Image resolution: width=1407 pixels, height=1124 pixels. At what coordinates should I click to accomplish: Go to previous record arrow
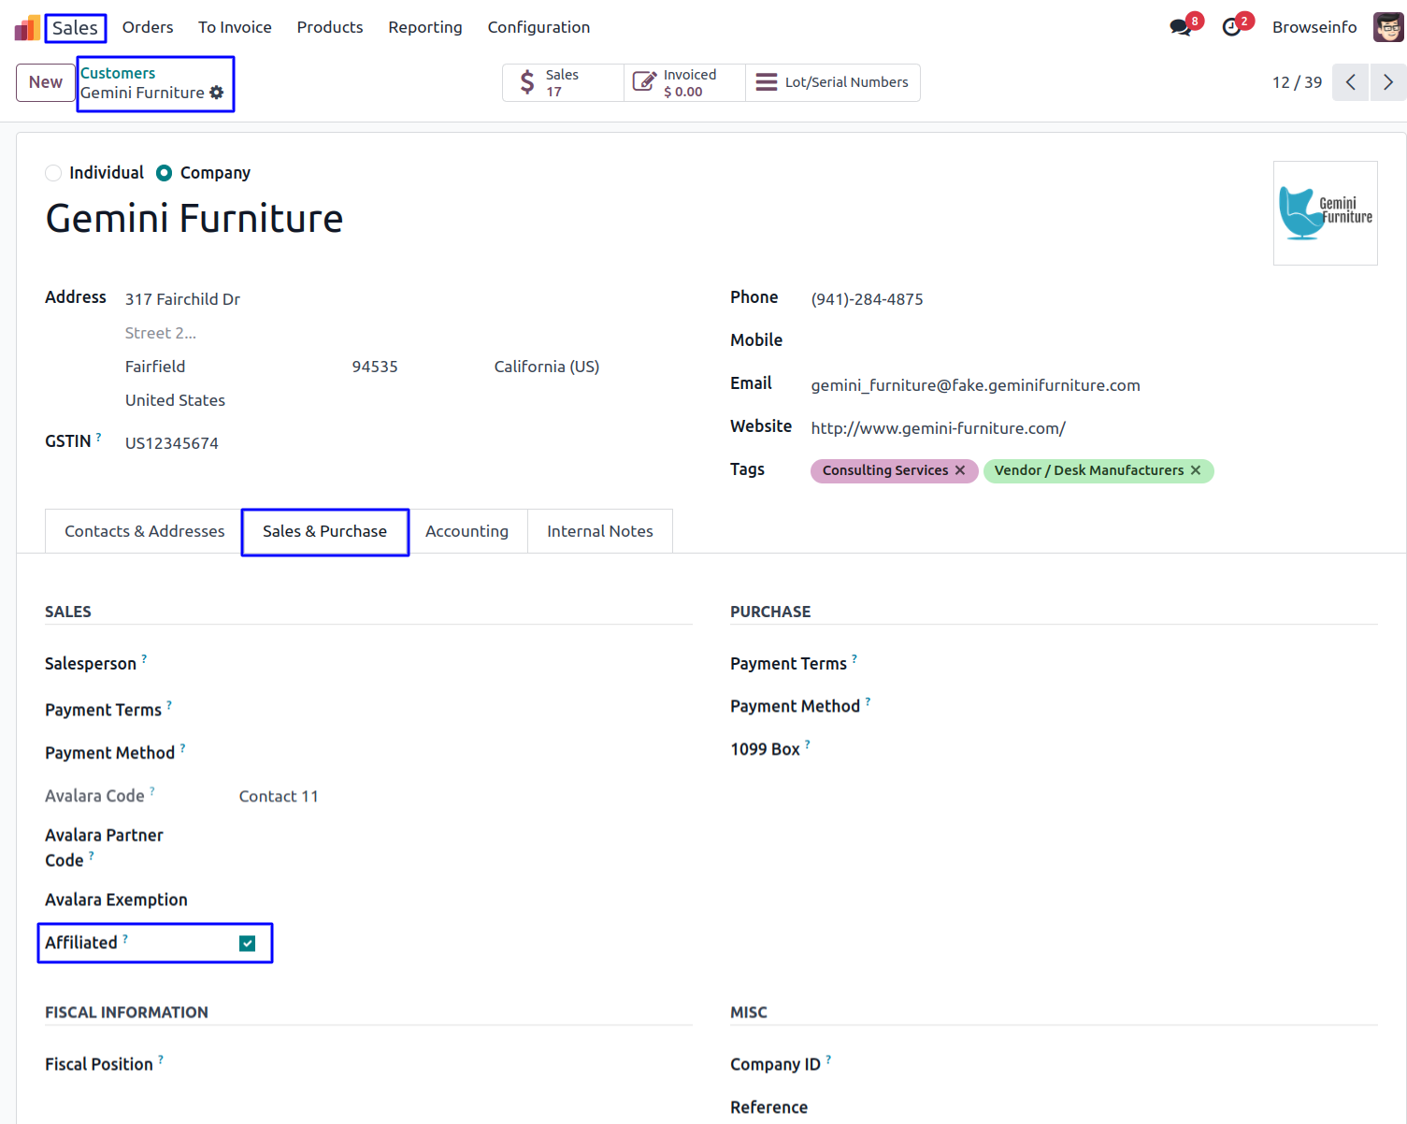pos(1351,82)
